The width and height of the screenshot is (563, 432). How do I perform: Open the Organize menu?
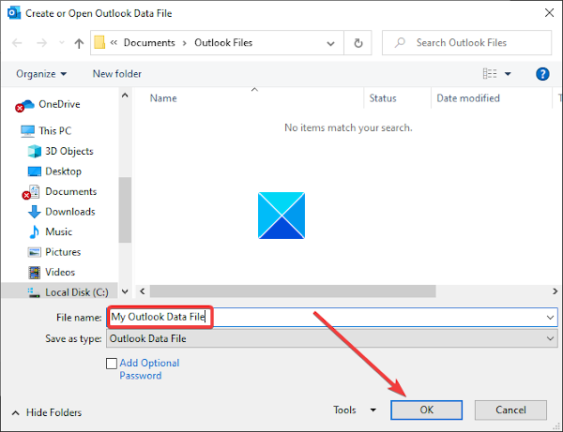coord(41,74)
